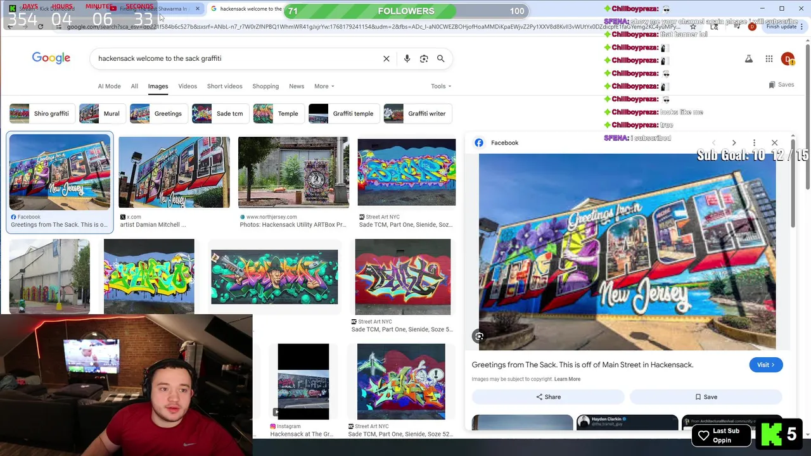Expand the More search categories dropdown

click(x=324, y=86)
